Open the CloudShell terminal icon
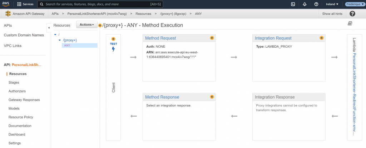Image resolution: width=366 pixels, height=148 pixels. pos(293,4)
